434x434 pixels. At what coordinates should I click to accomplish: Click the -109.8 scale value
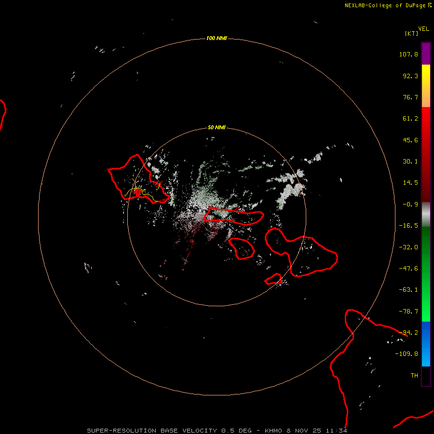click(x=407, y=354)
